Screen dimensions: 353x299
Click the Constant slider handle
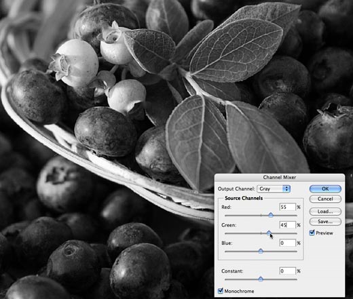pos(261,279)
